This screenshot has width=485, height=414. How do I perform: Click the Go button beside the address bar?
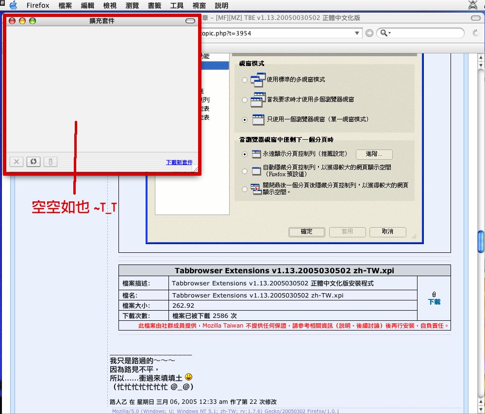click(x=369, y=33)
